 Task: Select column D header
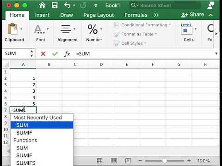tap(101, 65)
